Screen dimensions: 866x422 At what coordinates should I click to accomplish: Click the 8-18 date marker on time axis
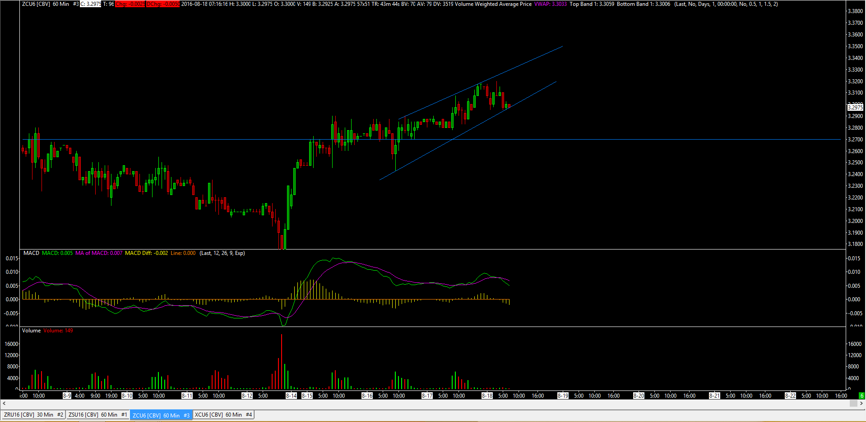[487, 396]
